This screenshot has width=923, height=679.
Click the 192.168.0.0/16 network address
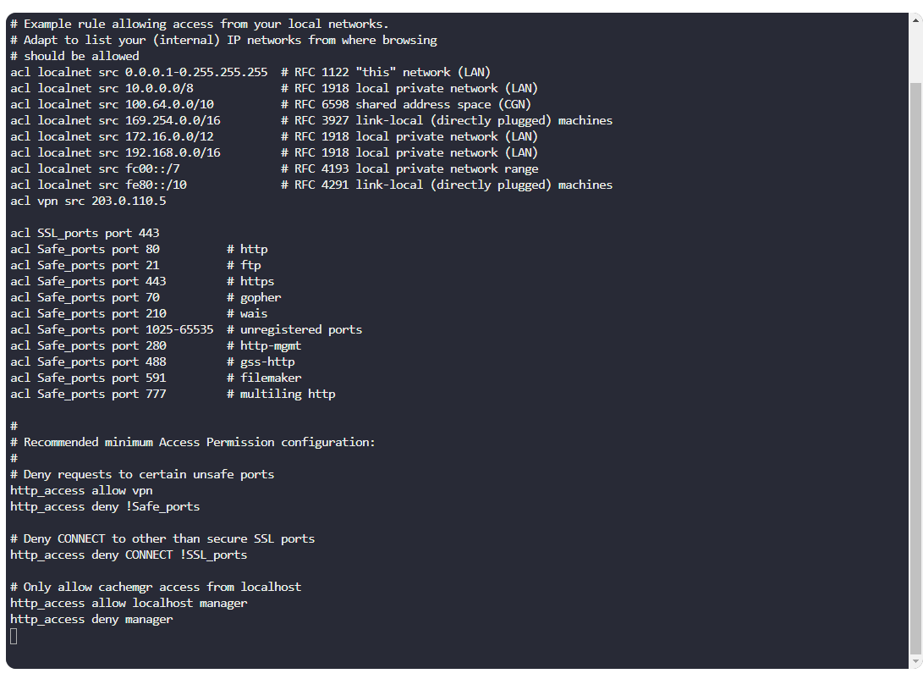(173, 152)
